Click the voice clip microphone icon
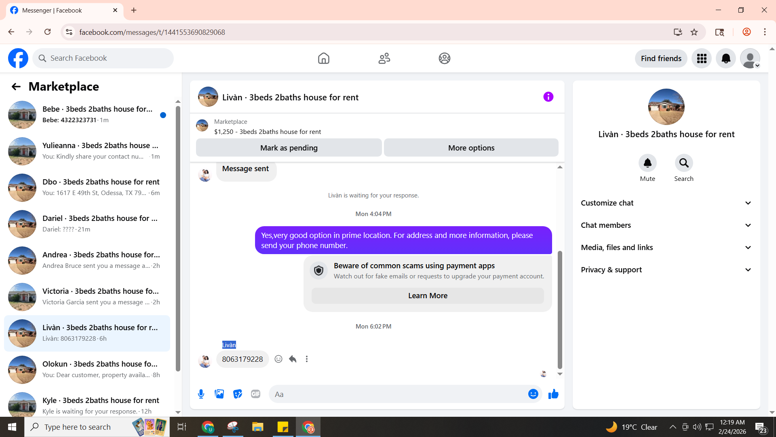This screenshot has height=437, width=776. click(201, 394)
